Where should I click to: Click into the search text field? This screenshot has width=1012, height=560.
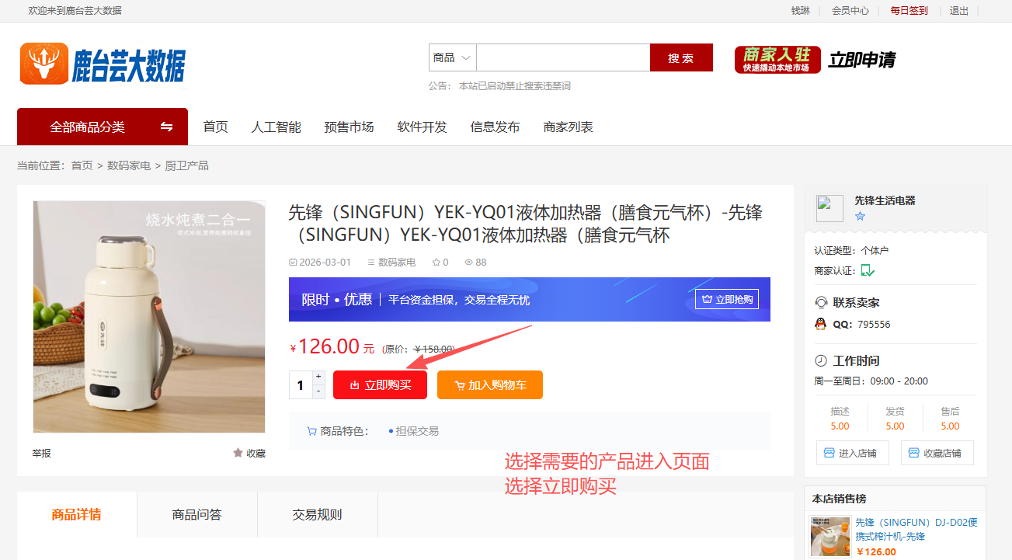(563, 57)
